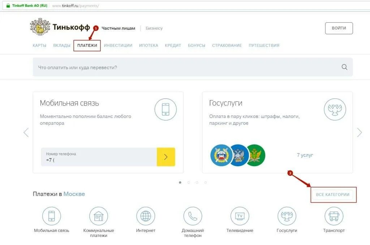The width and height of the screenshot is (370, 245).
Task: Open the Госуслуги category eagle icon
Action: (287, 216)
